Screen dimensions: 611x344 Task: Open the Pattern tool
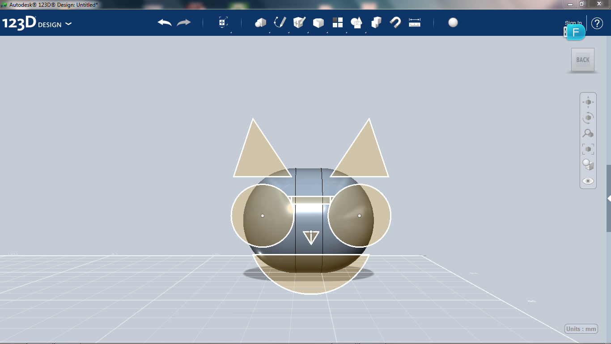[338, 22]
